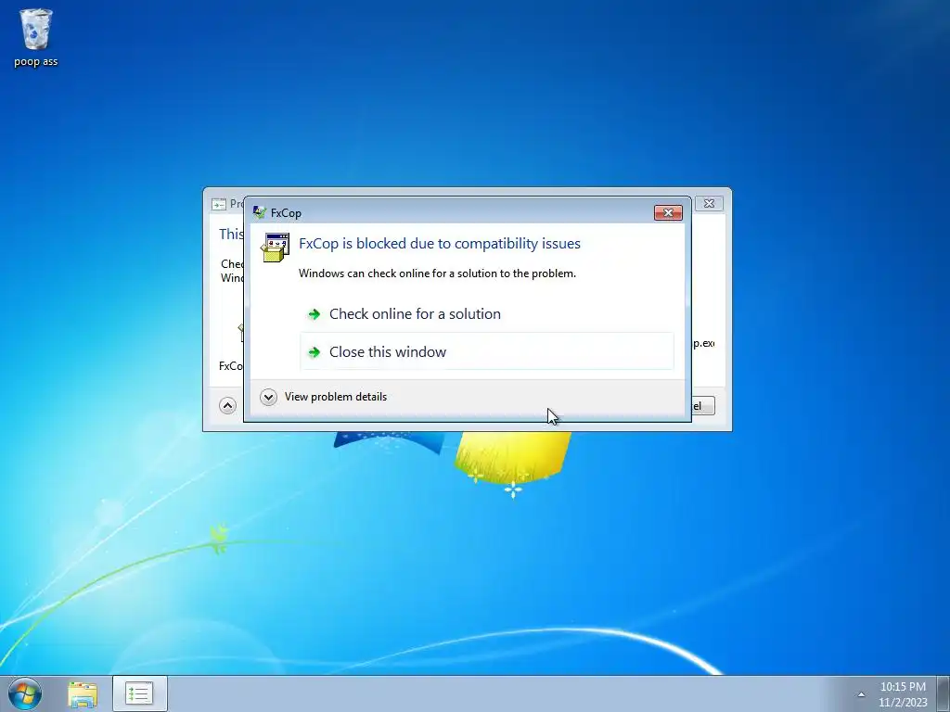Open Recycle Bin named poop ass
This screenshot has width=950, height=712.
pyautogui.click(x=36, y=37)
